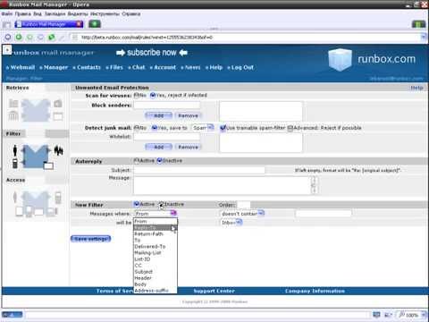Click the broken image icon beside runbox mail manager
Screen dimensions: 429x322
[7, 50]
